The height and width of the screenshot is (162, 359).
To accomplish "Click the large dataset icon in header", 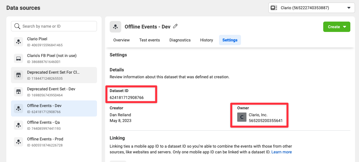I will 115,27.
